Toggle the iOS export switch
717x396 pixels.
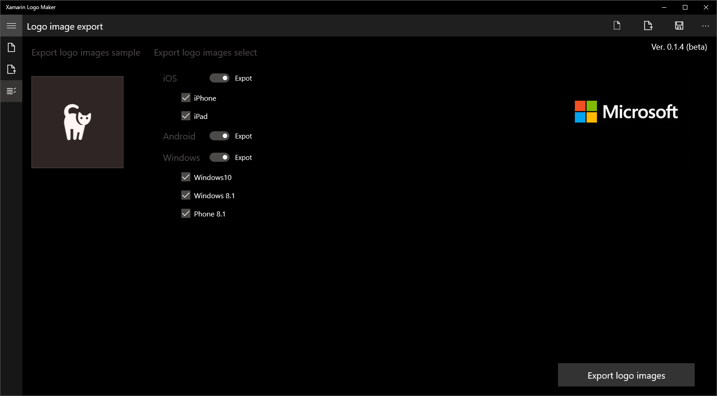pos(219,78)
